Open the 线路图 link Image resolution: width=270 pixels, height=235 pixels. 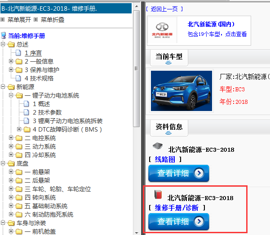point(165,159)
